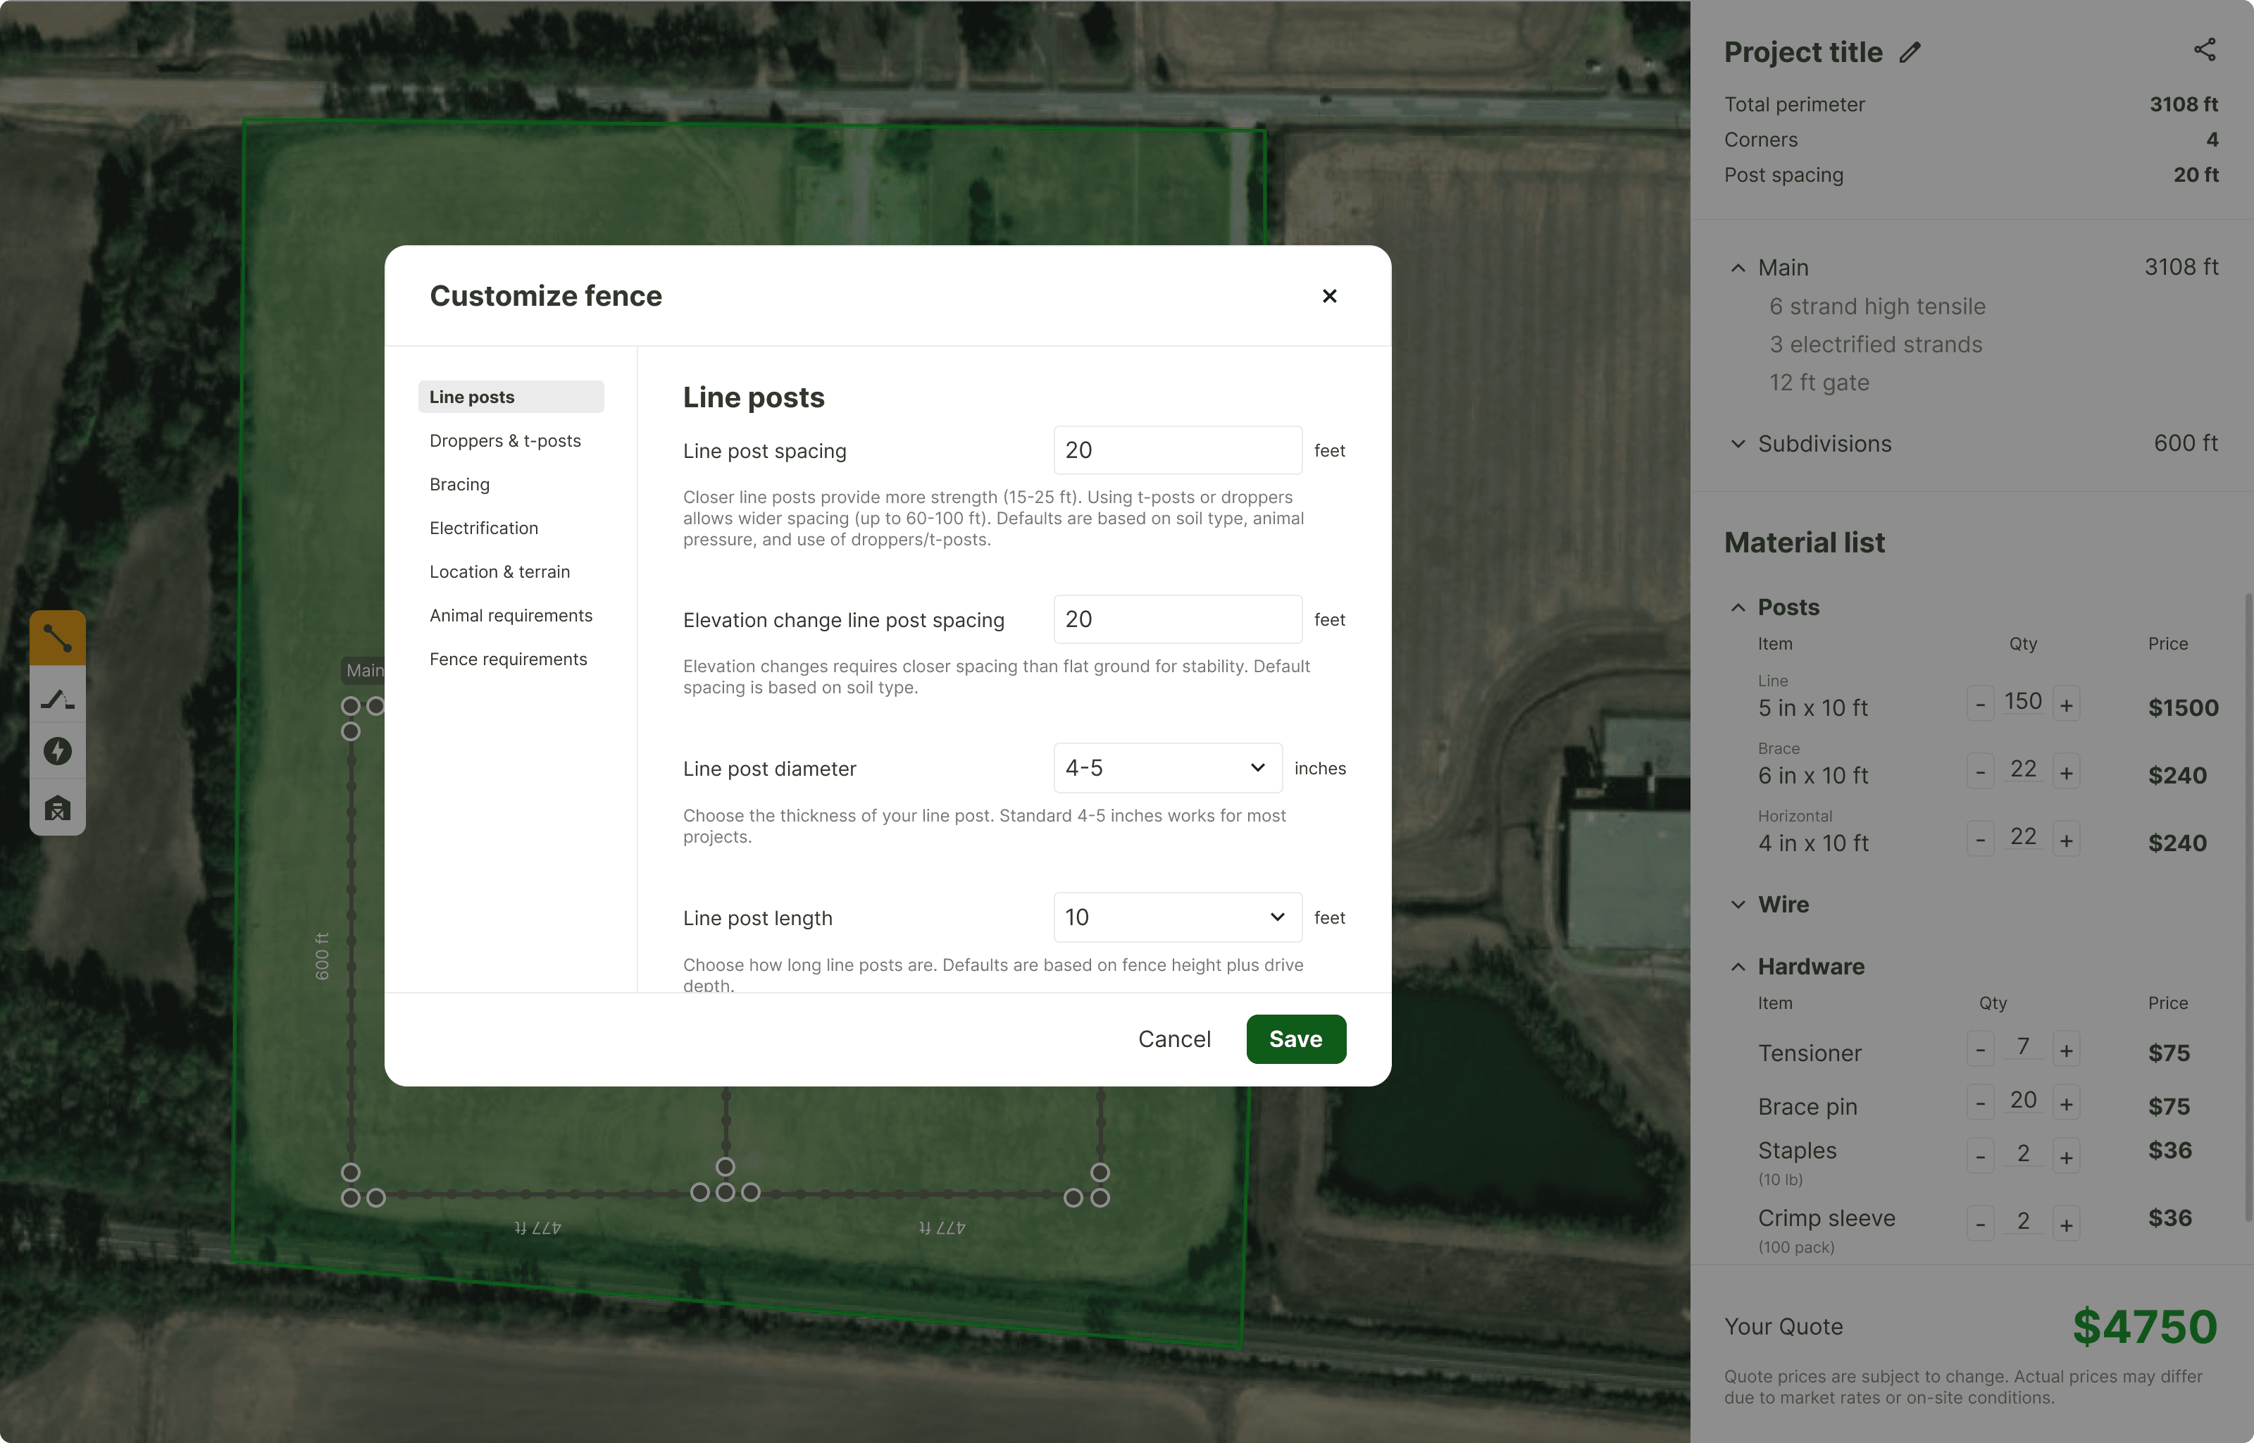This screenshot has height=1443, width=2254.
Task: Select the subdivision fence tool
Action: pyautogui.click(x=57, y=699)
